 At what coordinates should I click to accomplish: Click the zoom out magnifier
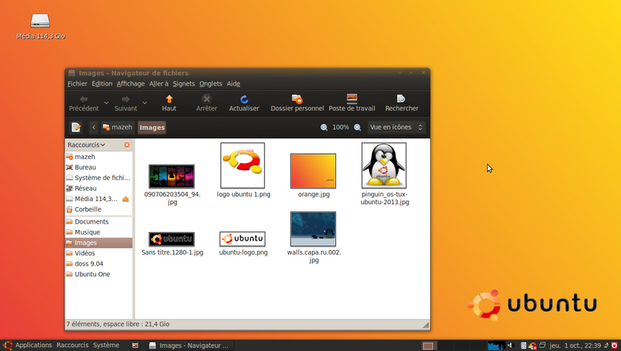point(324,127)
